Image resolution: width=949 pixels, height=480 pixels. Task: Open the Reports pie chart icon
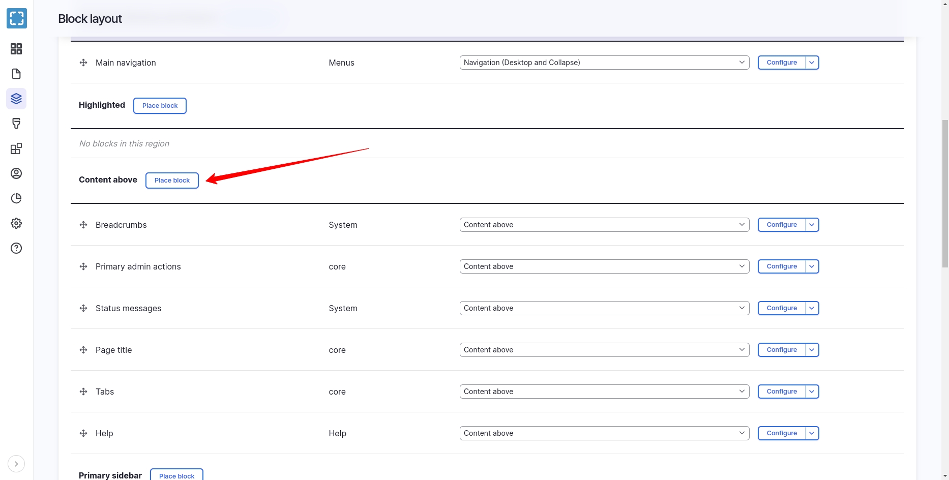[x=16, y=198]
